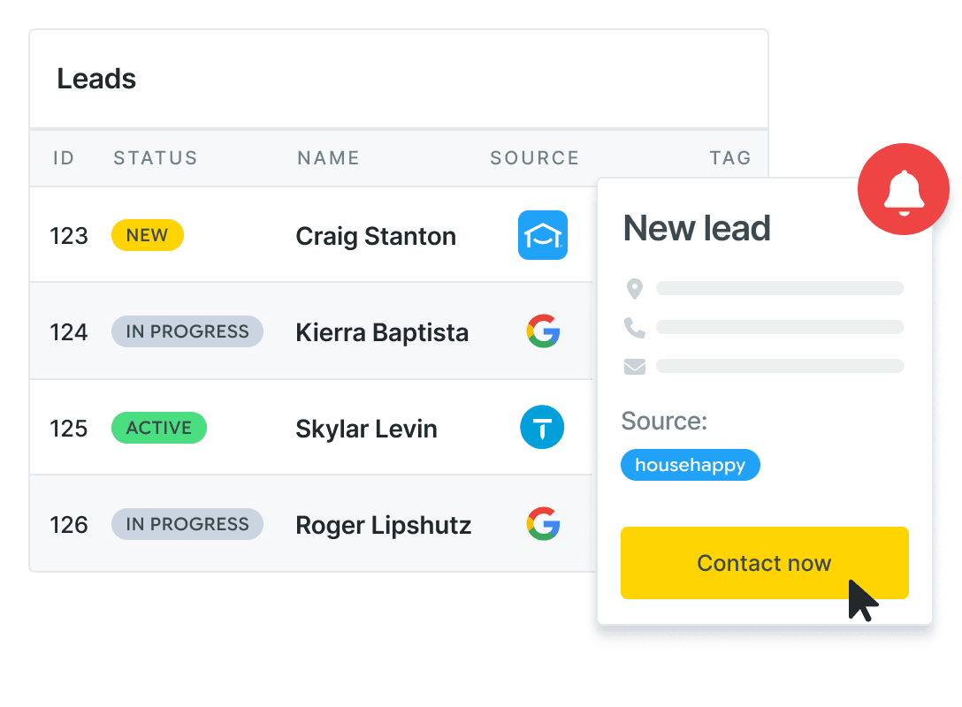
Task: Click Google source icon for Roger Lipshutz
Action: 543,524
